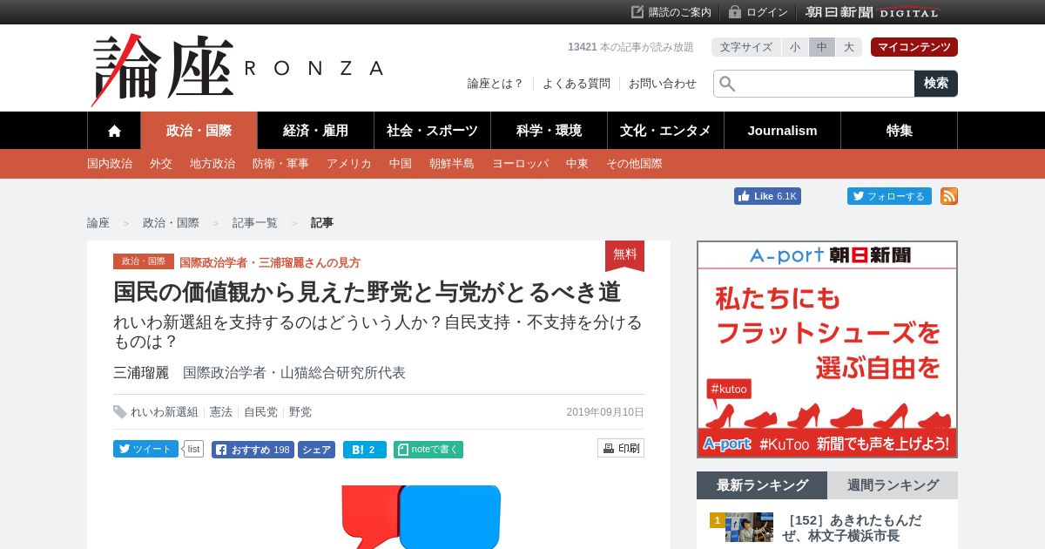Click 論座 in the breadcrumb
Viewport: 1045px width, 549px height.
(98, 223)
